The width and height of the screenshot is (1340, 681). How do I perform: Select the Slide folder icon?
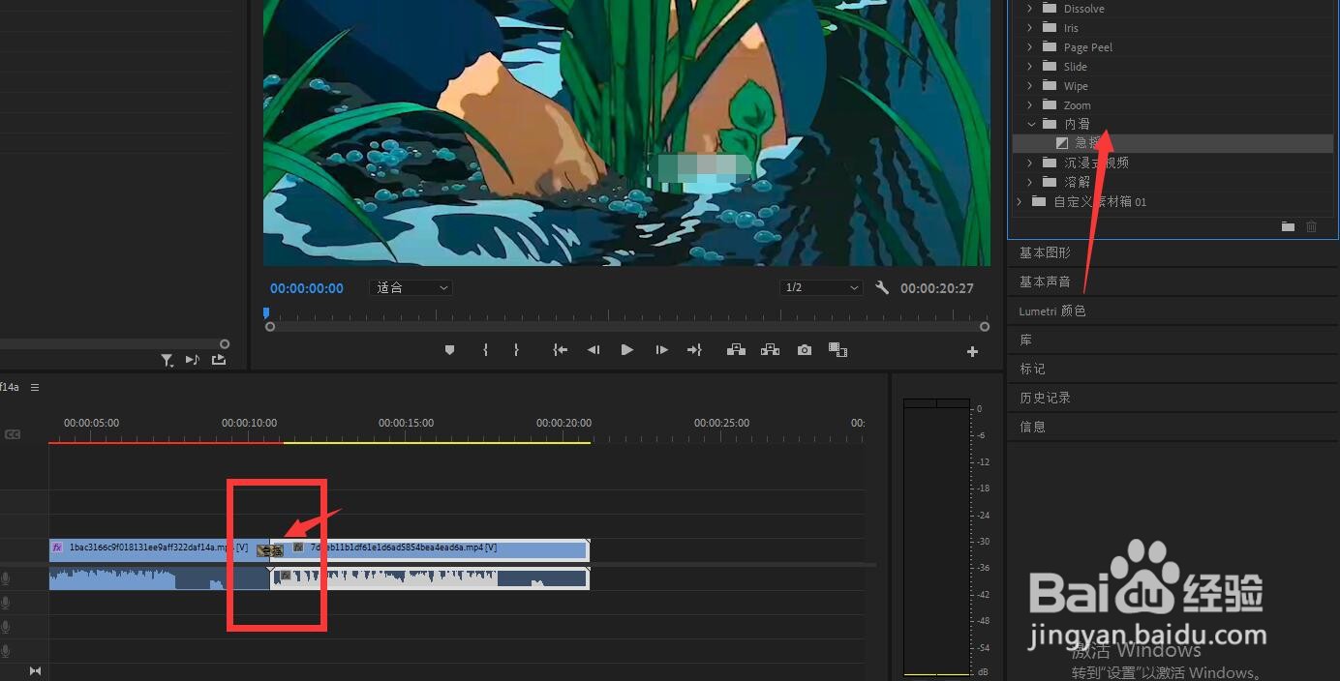(1050, 67)
